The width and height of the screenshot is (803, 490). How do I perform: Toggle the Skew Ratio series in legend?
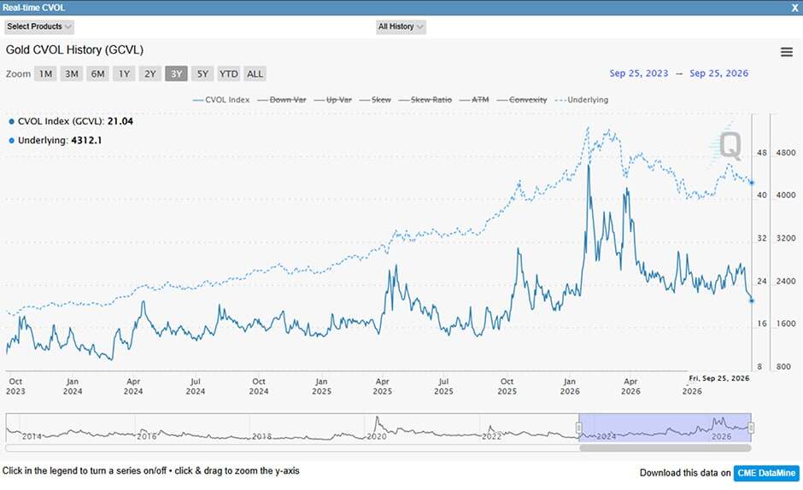point(425,100)
